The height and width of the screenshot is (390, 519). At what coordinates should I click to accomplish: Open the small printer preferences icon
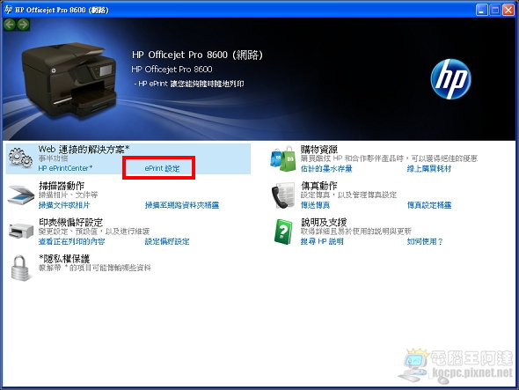pos(21,231)
